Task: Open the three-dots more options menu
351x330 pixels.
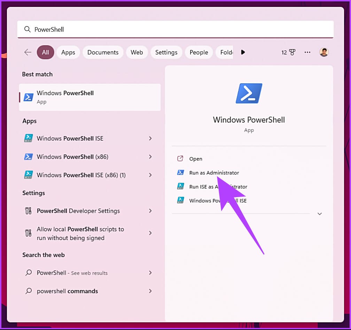Action: 307,52
